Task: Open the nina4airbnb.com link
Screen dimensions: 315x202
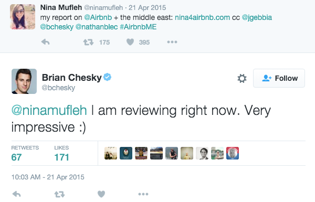Action: coord(202,17)
